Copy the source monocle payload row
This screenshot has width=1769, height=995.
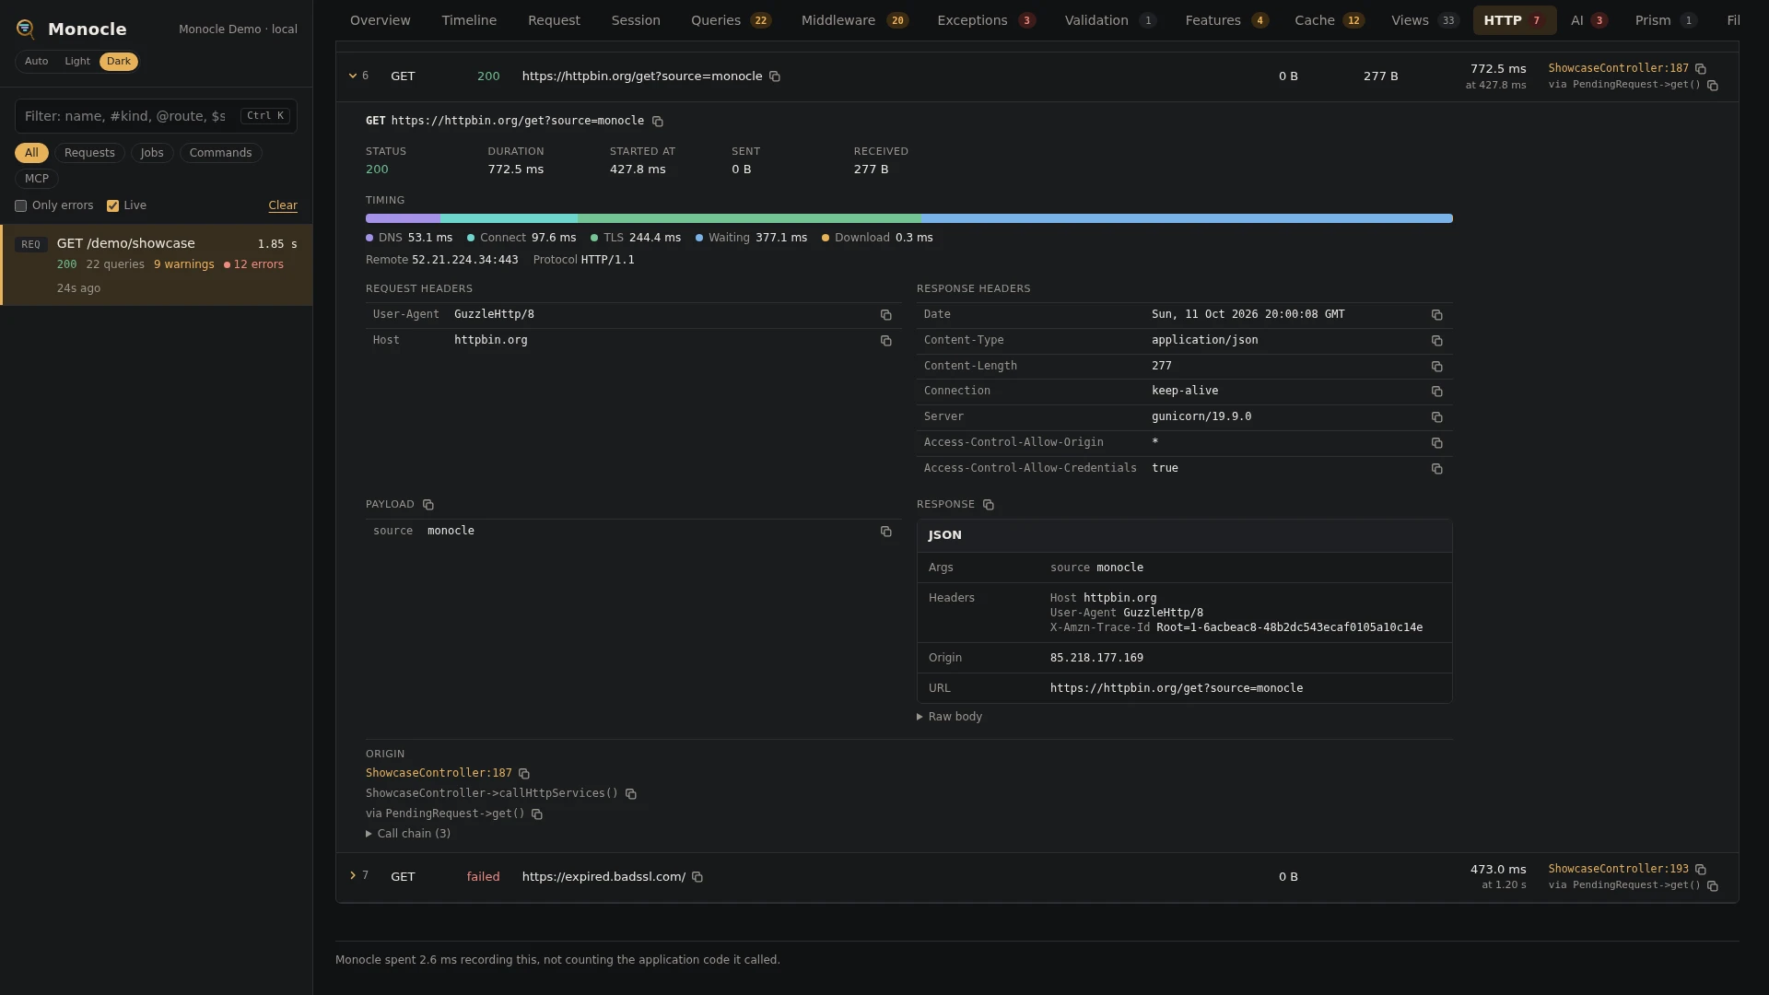886,532
